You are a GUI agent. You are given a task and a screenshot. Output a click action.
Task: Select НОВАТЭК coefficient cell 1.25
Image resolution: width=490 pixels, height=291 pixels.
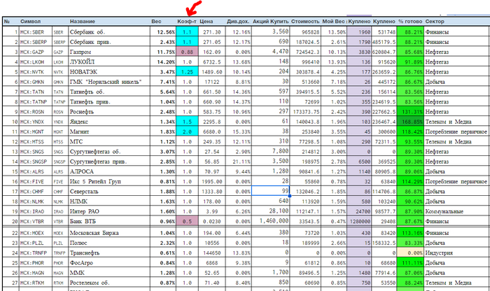187,72
